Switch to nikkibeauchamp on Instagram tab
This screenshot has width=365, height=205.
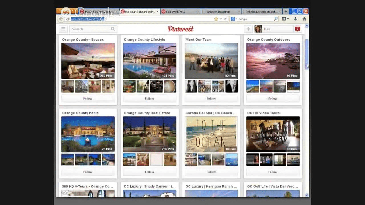coord(262,12)
